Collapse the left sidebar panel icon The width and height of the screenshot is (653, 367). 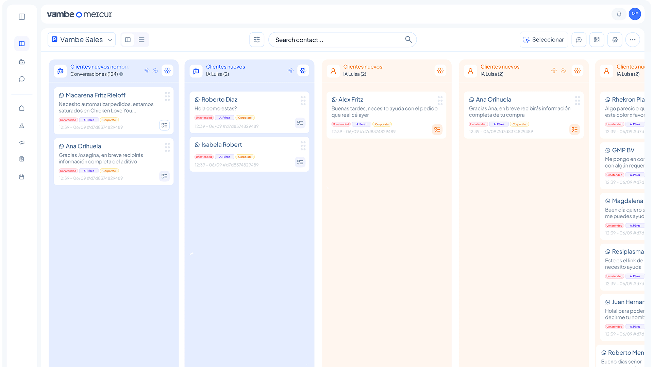pyautogui.click(x=22, y=17)
